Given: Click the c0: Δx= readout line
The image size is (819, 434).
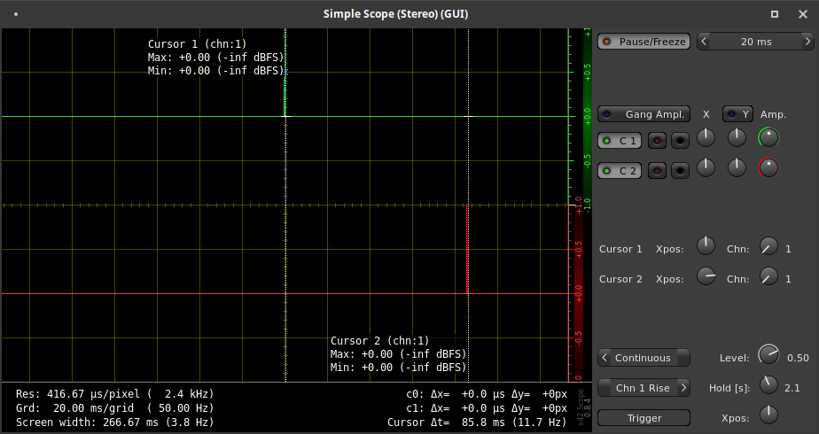Looking at the screenshot, I should click(487, 394).
